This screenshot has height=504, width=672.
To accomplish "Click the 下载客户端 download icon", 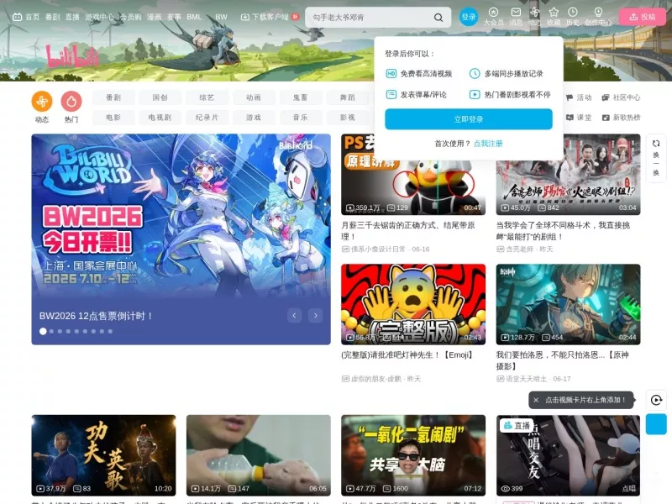I will click(x=244, y=17).
